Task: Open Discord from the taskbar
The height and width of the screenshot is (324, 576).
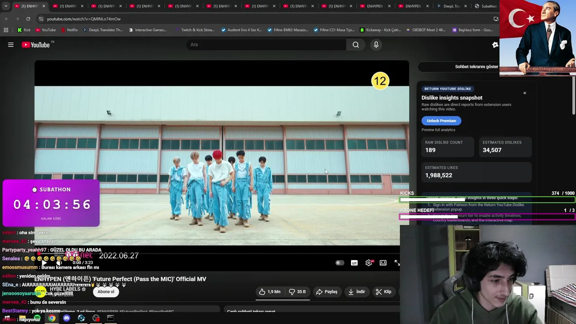Action: [x=67, y=318]
